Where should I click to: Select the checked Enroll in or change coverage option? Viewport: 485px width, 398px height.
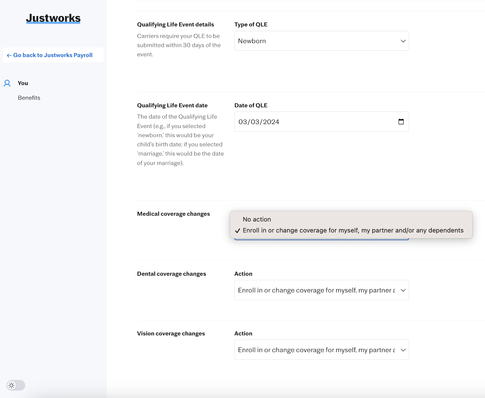[353, 231]
